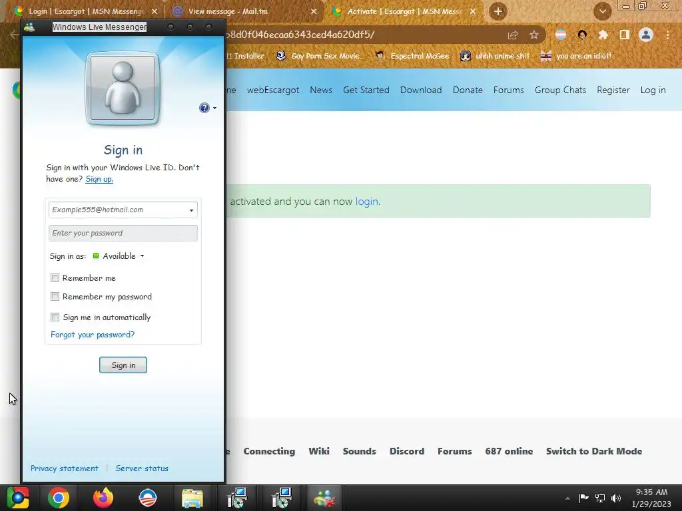The image size is (682, 511).
Task: Toggle the Chrome side panel icon
Action: tap(625, 35)
